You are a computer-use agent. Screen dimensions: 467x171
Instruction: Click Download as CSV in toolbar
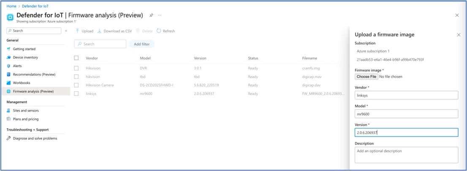[114, 31]
